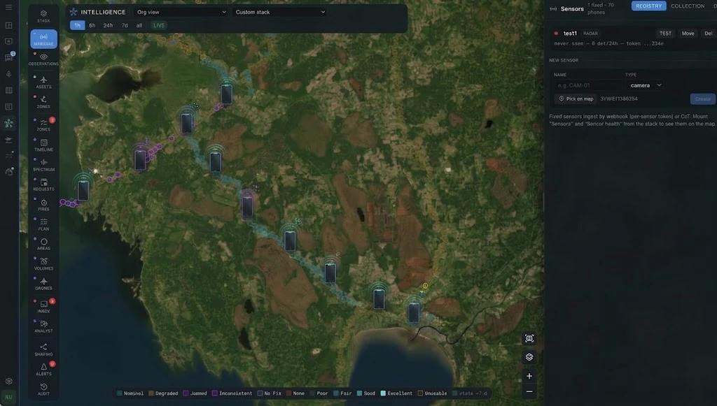717x406 pixels.
Task: Open the Requests sidebar item
Action: point(43,184)
